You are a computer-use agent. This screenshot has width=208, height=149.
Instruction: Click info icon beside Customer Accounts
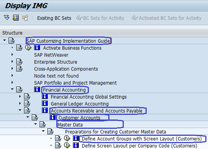pos(52,117)
